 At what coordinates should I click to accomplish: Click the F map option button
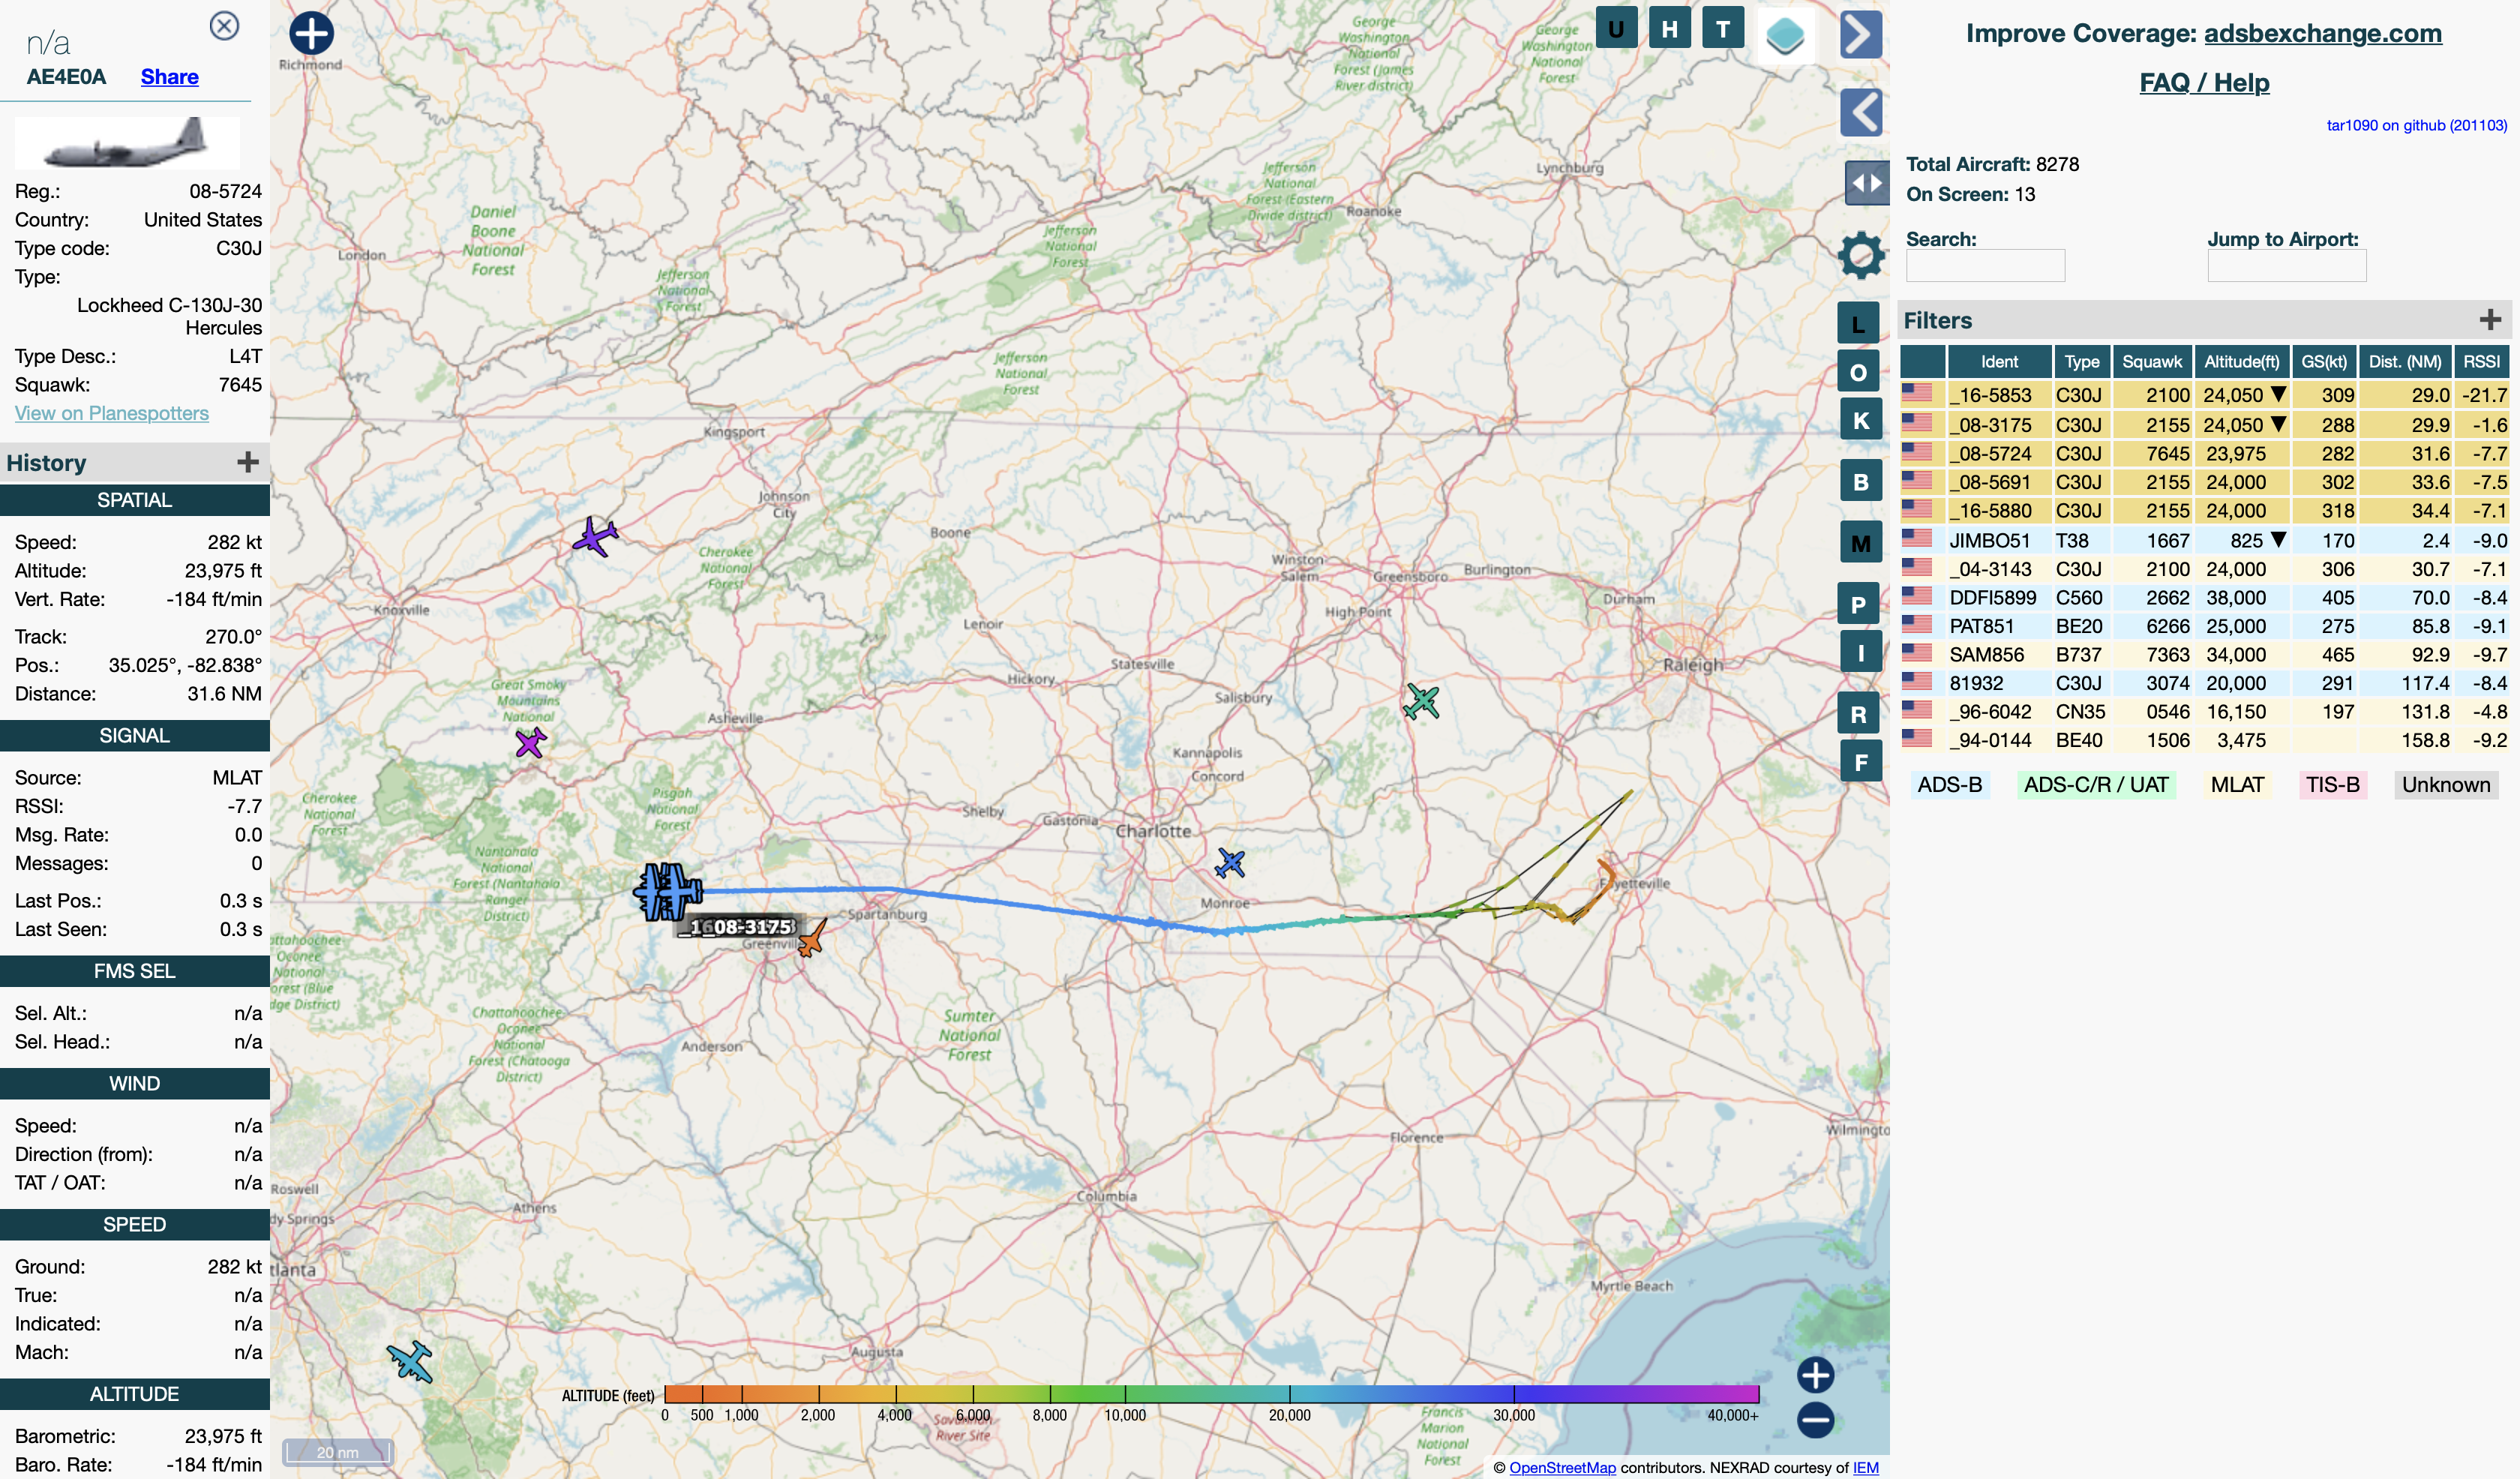[1860, 762]
